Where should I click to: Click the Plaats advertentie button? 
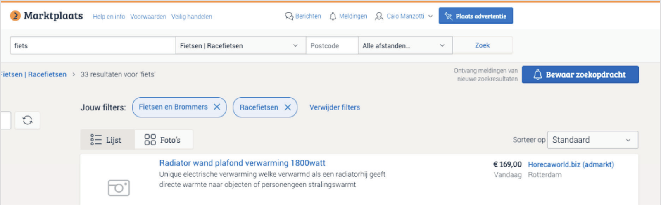tap(476, 16)
